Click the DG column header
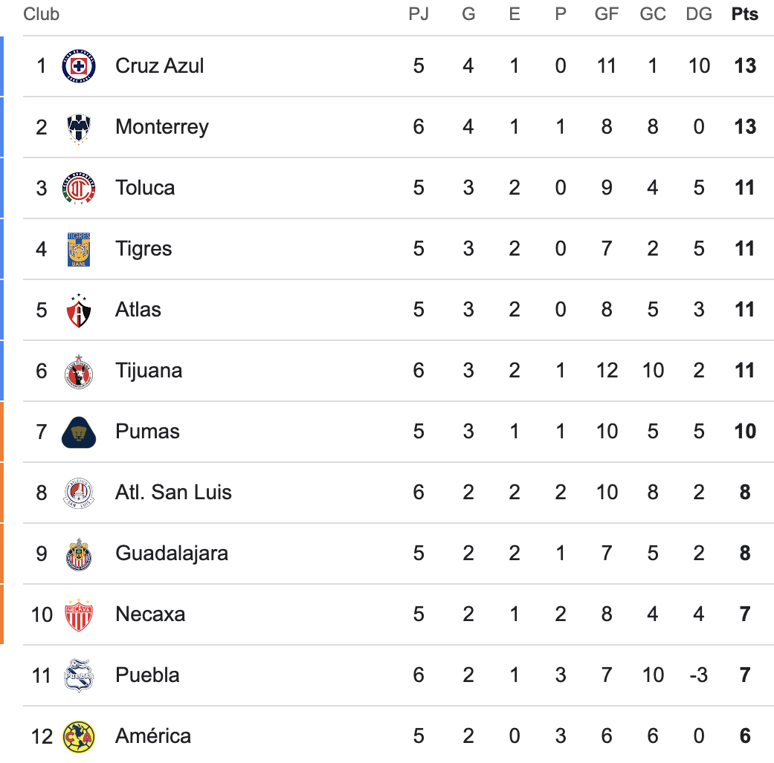Viewport: 774px width, 763px height. pos(699,14)
